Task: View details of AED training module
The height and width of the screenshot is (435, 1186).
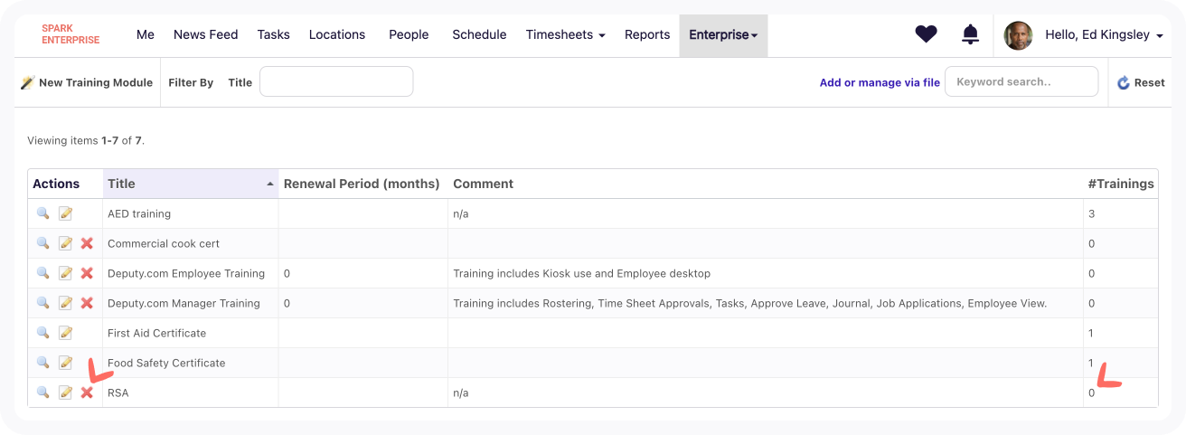Action: point(42,213)
